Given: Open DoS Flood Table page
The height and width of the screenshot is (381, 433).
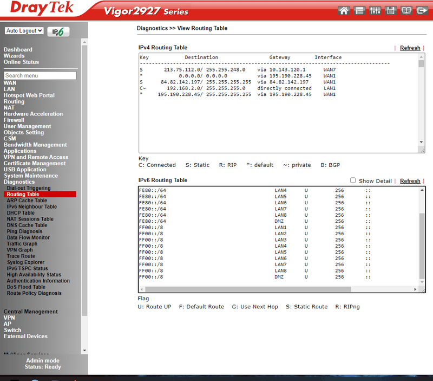Looking at the screenshot, I should pyautogui.click(x=26, y=287).
